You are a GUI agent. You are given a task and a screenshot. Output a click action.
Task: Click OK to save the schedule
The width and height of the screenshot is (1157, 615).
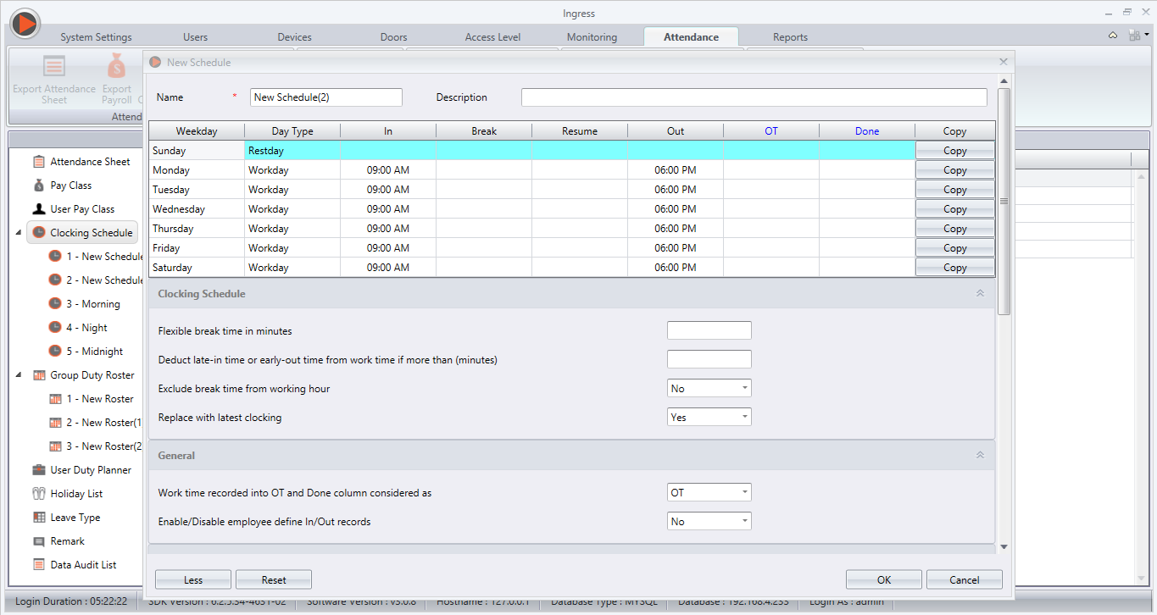click(x=883, y=579)
